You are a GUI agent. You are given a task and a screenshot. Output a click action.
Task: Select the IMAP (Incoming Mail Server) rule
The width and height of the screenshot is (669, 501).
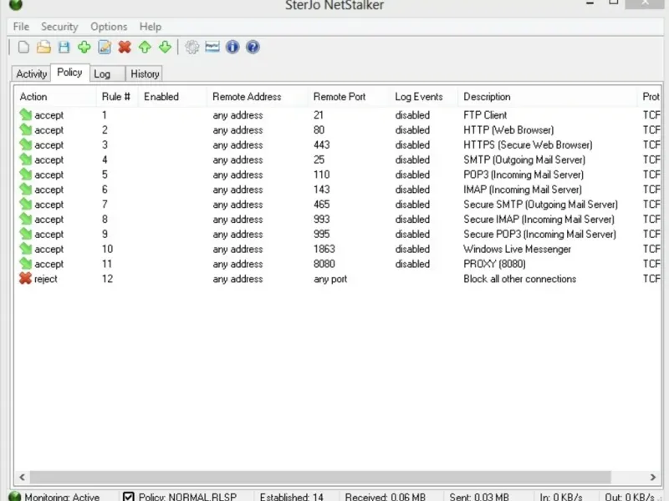(x=523, y=190)
